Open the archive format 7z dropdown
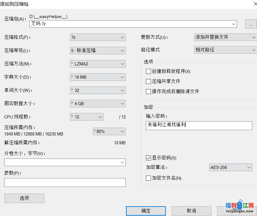257x216 pixels. (97, 37)
